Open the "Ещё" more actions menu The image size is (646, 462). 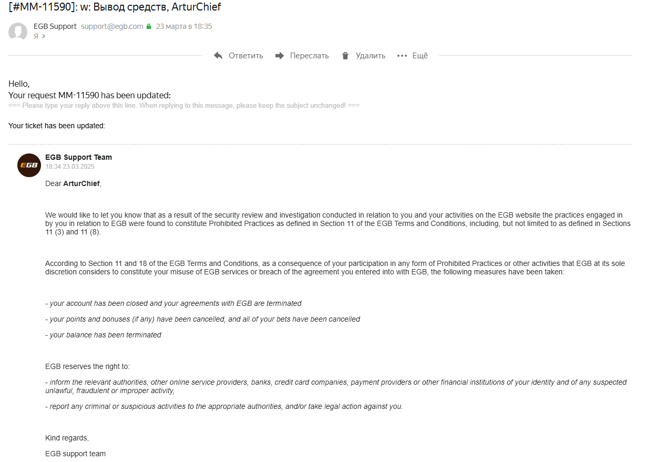point(420,56)
